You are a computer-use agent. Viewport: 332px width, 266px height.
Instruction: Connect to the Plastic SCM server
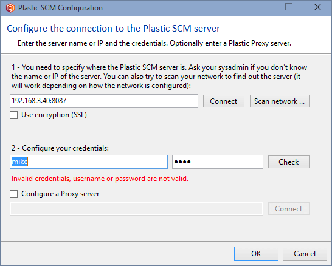pyautogui.click(x=224, y=101)
